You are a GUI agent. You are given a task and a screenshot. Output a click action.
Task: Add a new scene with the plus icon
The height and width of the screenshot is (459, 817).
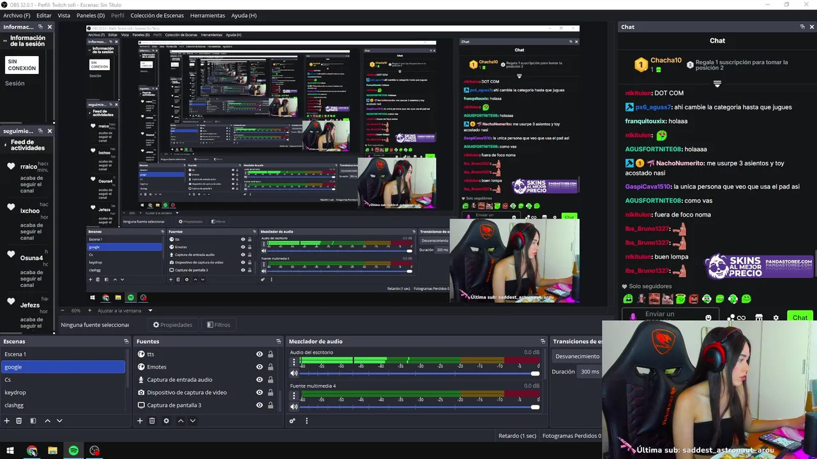[7, 421]
